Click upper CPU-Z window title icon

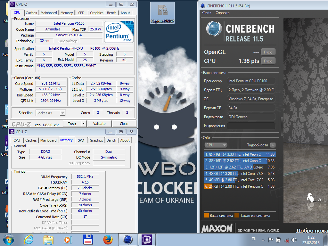(x=12, y=4)
